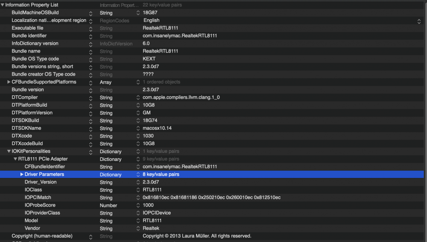Open key stepper for Bundle versions string, short

click(x=91, y=67)
